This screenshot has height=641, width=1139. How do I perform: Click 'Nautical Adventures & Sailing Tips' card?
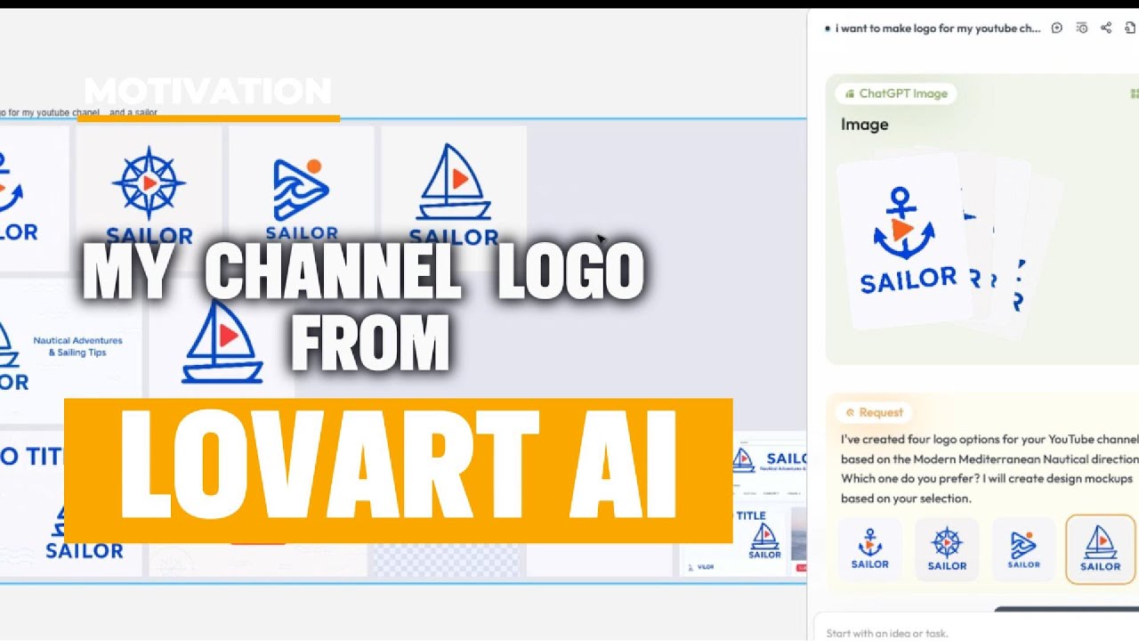click(71, 350)
